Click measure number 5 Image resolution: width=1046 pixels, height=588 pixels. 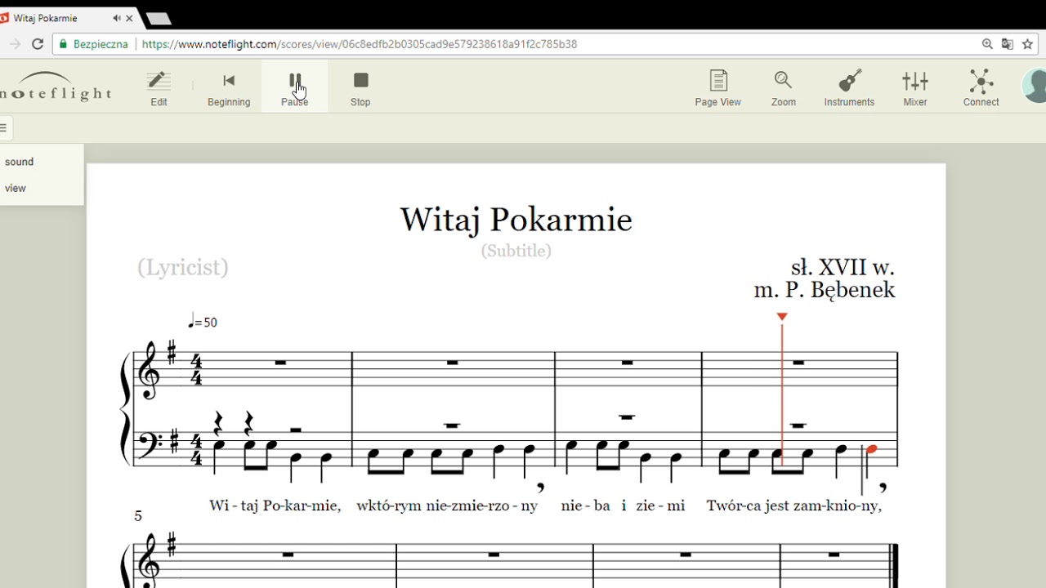tap(138, 516)
